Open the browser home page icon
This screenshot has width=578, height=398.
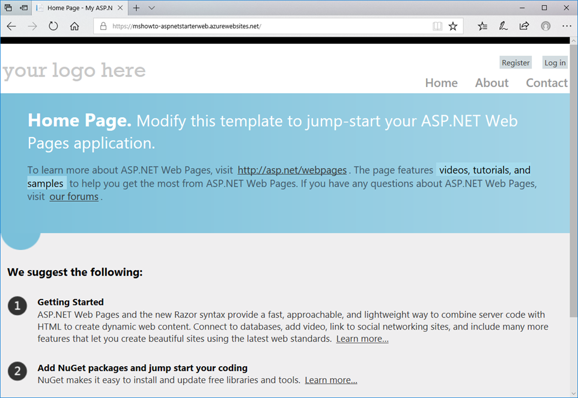coord(75,26)
